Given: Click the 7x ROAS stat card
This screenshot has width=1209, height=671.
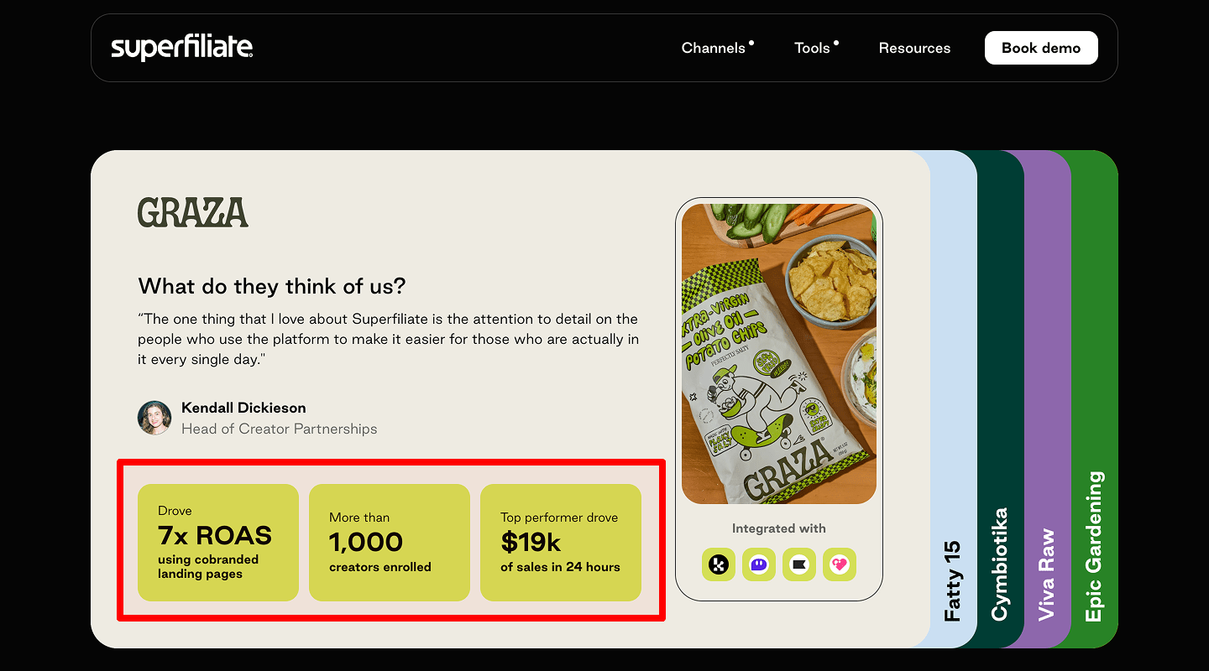Looking at the screenshot, I should [217, 542].
